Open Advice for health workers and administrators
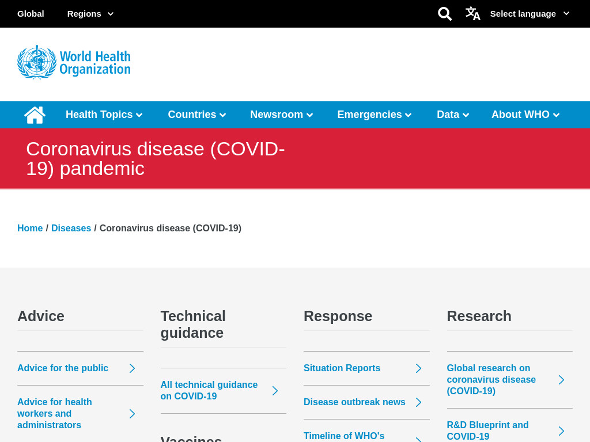Viewport: 590px width, 442px height. pyautogui.click(x=55, y=413)
